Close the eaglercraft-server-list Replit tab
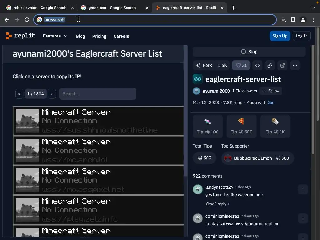This screenshot has height=240, width=320. click(222, 8)
